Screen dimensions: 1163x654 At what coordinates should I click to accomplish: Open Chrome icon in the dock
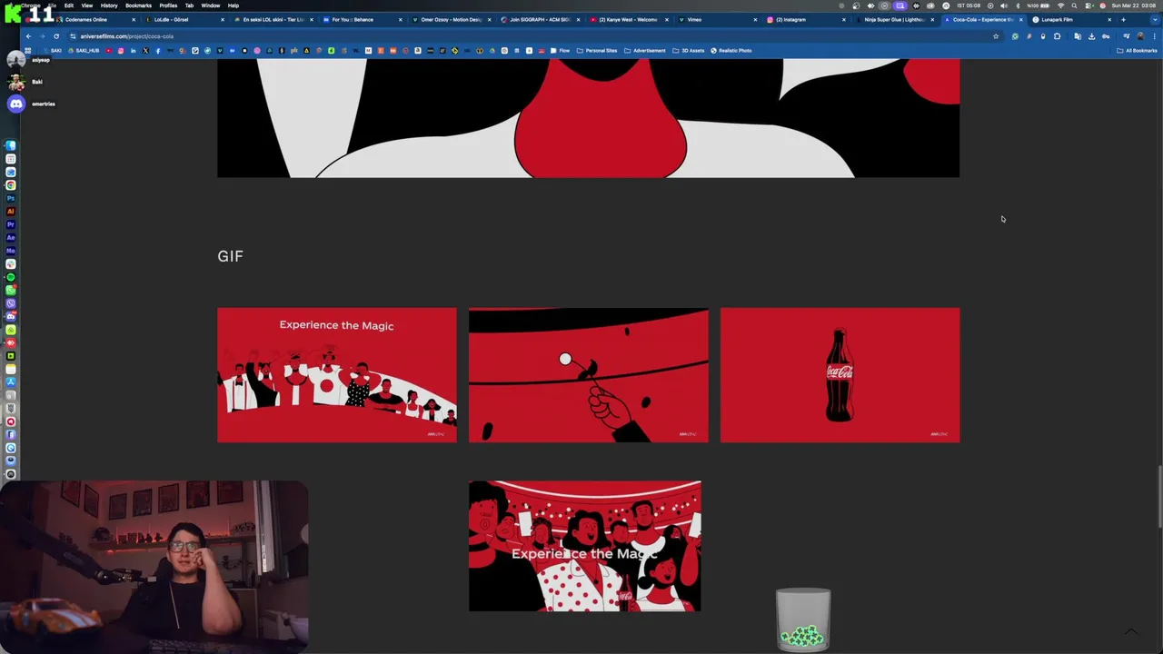click(11, 184)
